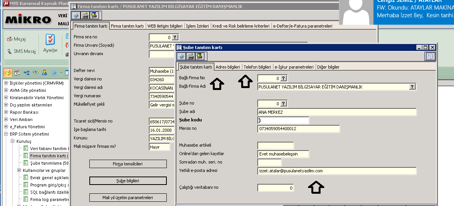Screen dimensions: 454x206
Task: Click Firma sıra no lookup question button
Action: [x=175, y=37]
